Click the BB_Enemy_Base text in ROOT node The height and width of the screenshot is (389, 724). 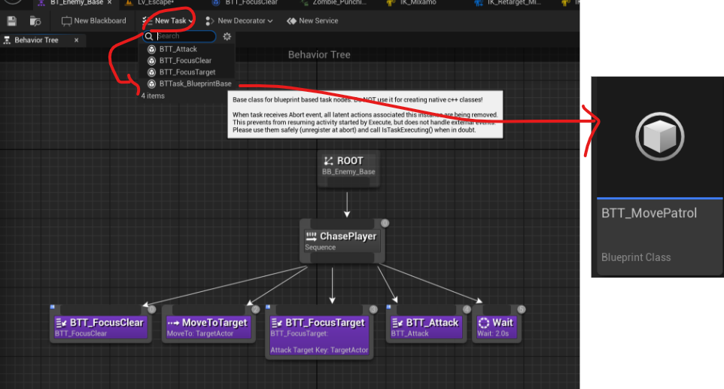(x=348, y=172)
